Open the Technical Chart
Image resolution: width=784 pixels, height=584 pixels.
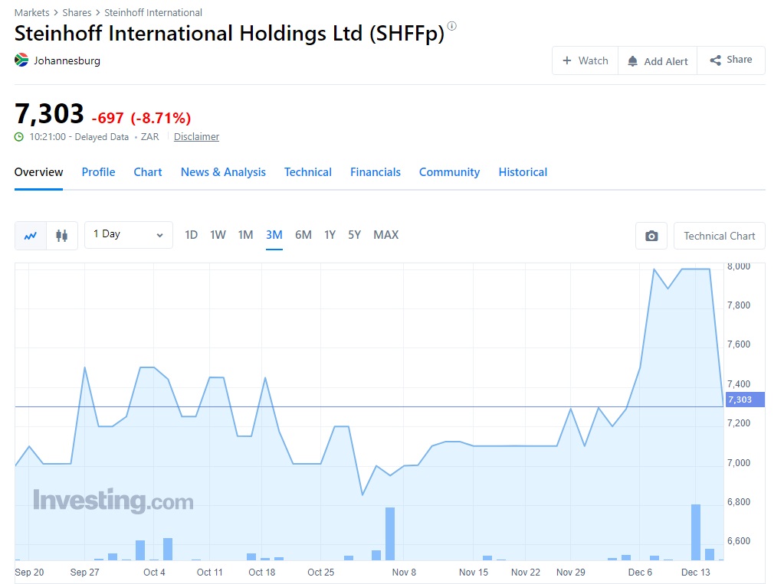click(x=719, y=236)
